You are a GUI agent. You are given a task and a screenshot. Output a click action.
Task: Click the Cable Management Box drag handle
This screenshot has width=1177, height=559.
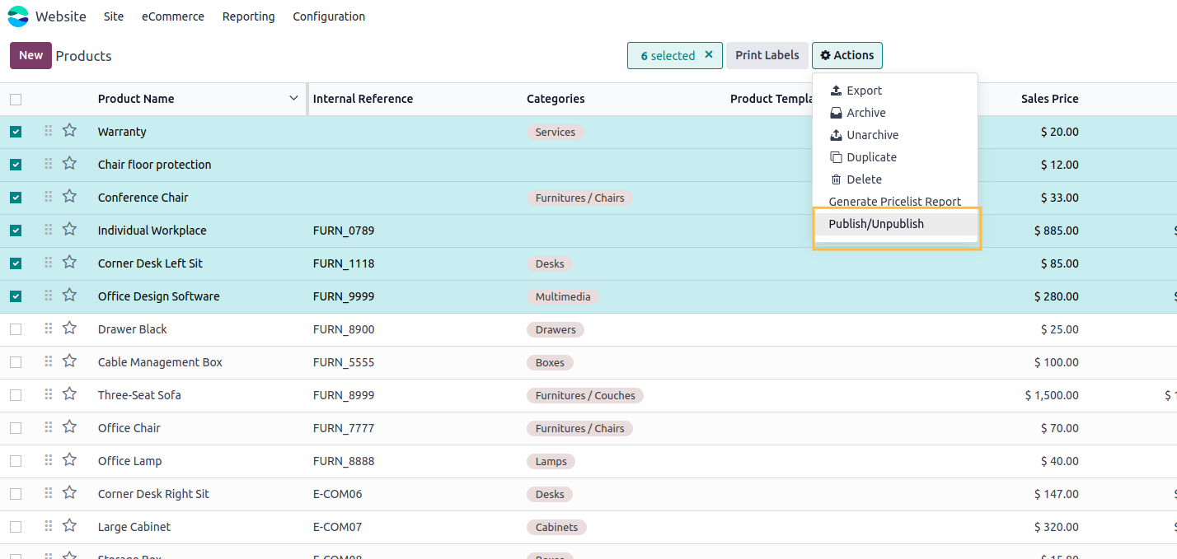(49, 361)
